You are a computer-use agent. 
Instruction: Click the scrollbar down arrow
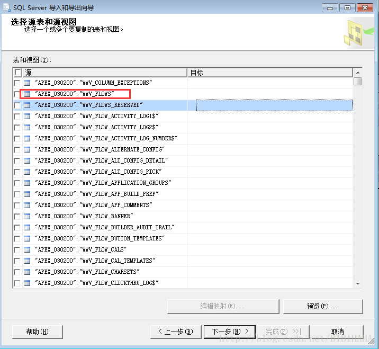click(x=358, y=283)
